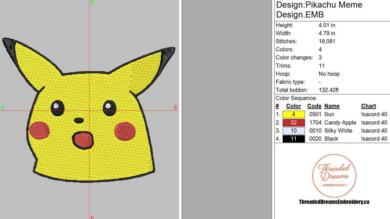Click 'Isacord 40' in the Black row

coord(374,139)
